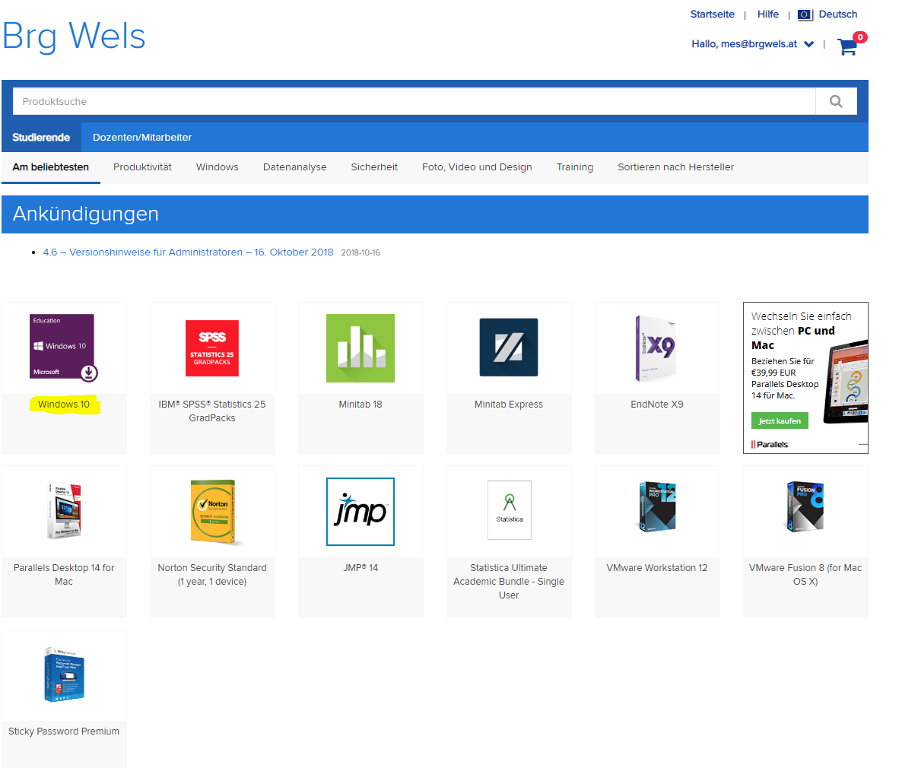Screen dimensions: 902x768
Task: Expand the account dropdown next to mes@brgwels.at
Action: tap(808, 44)
